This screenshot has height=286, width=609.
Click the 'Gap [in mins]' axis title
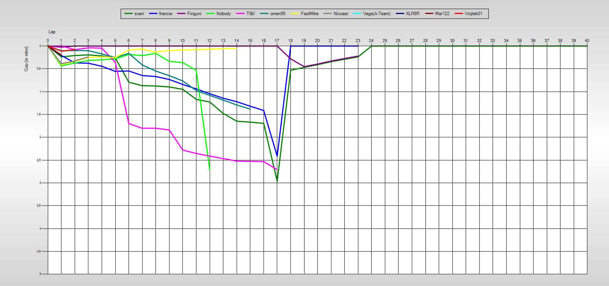point(26,59)
